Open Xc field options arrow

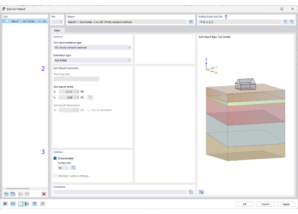(78, 92)
